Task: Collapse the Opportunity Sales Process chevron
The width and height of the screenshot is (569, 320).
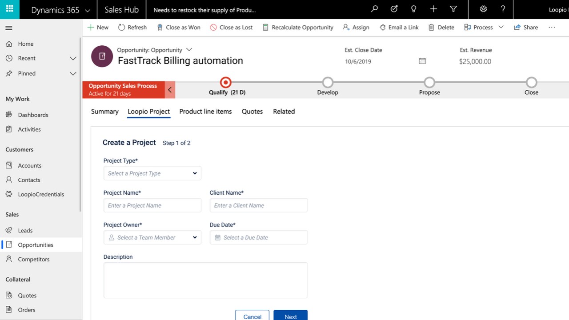Action: pyautogui.click(x=170, y=90)
